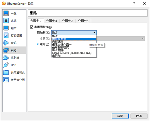Open the 使用者介面 (User interface) icon

tap(6, 80)
